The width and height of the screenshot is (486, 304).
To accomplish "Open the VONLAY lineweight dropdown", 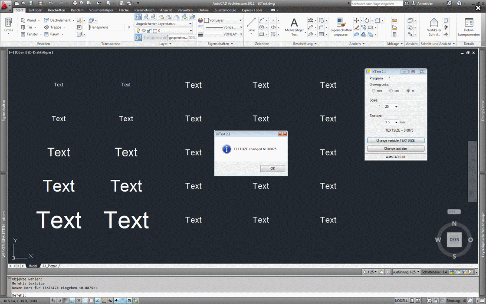I will click(x=223, y=34).
